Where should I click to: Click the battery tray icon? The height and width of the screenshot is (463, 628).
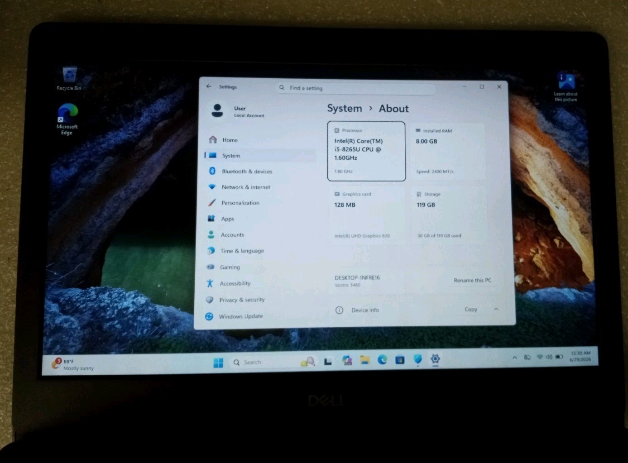560,357
